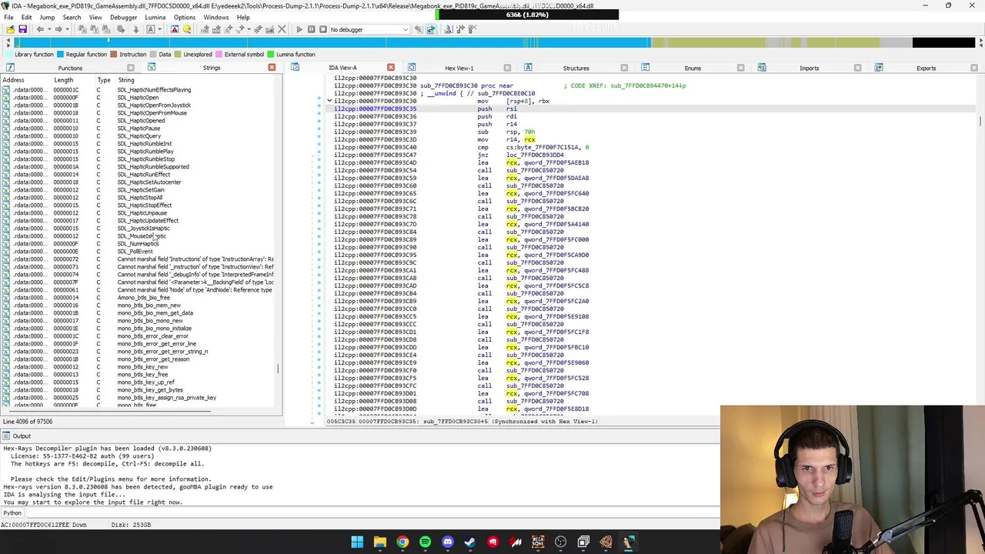
Task: Click the Hex View-1 tab's icon
Action: click(x=412, y=68)
